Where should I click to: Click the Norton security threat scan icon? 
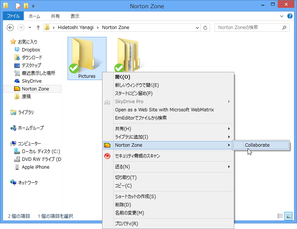(x=107, y=156)
